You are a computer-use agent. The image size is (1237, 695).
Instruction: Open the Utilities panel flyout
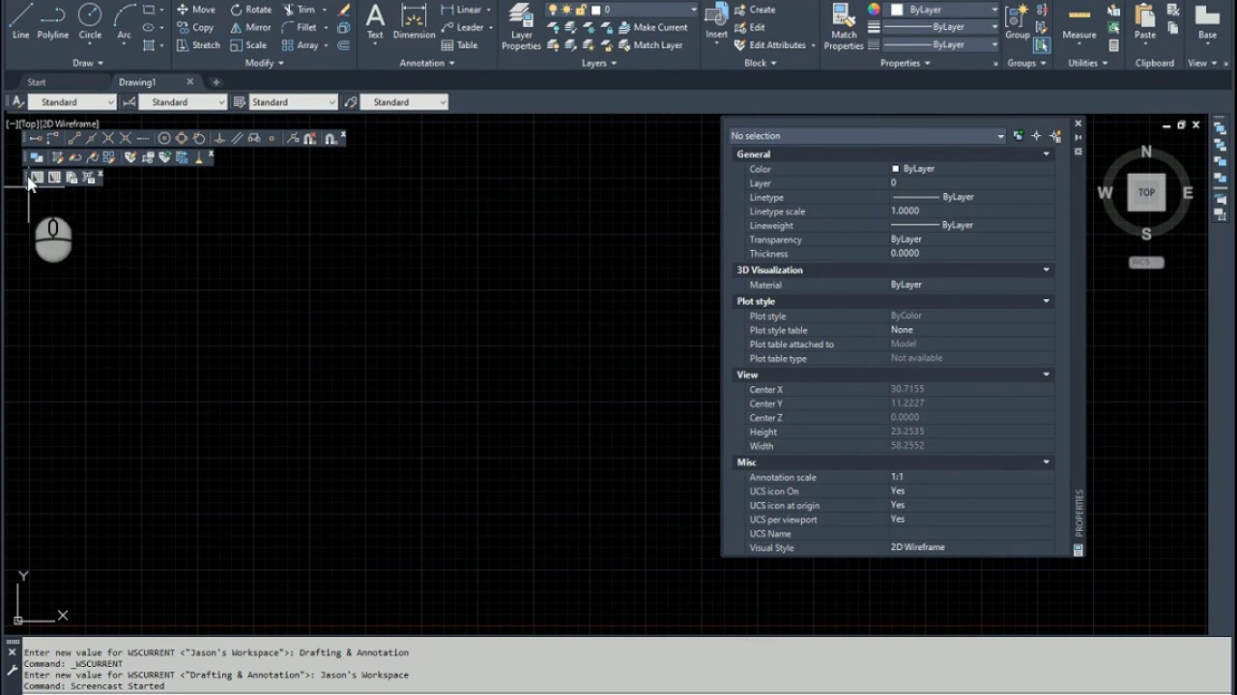1088,63
